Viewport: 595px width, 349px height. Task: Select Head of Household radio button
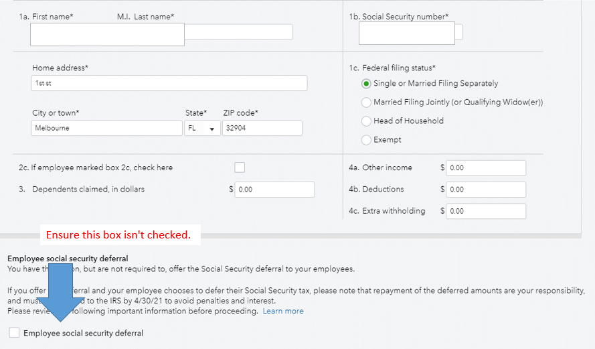pyautogui.click(x=366, y=121)
